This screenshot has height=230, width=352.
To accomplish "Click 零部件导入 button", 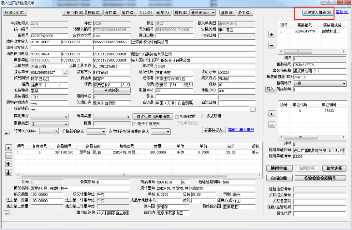I will click(214, 130).
